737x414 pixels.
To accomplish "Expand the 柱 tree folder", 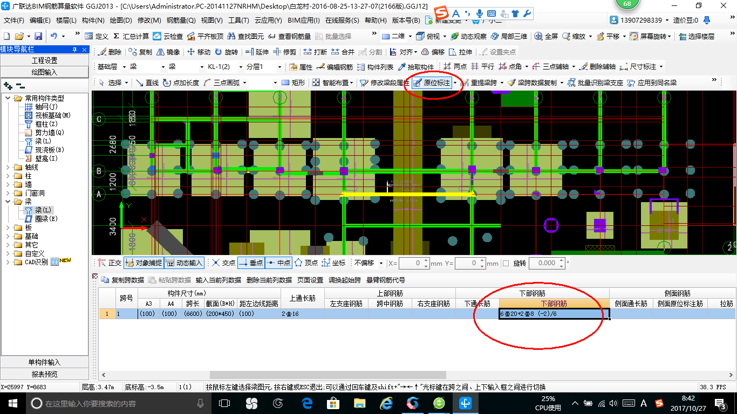I will (x=7, y=176).
